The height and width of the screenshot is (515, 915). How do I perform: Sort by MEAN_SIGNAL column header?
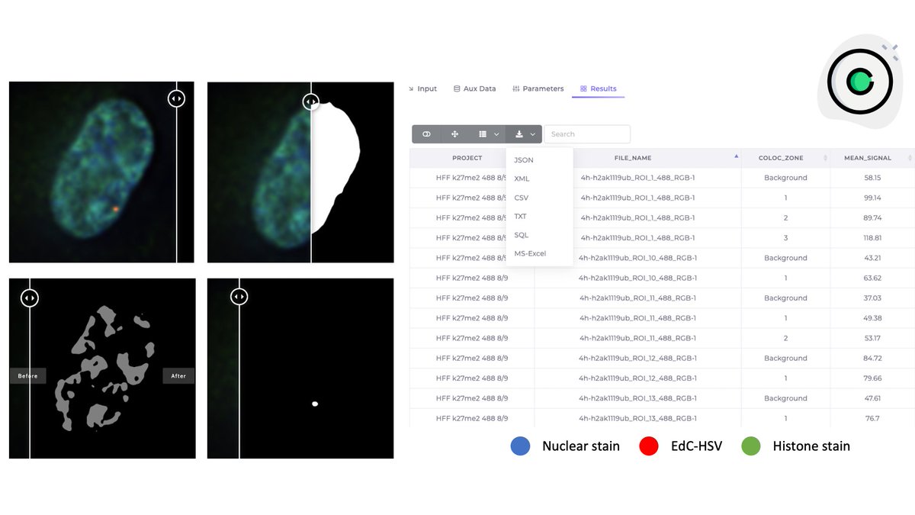point(868,158)
